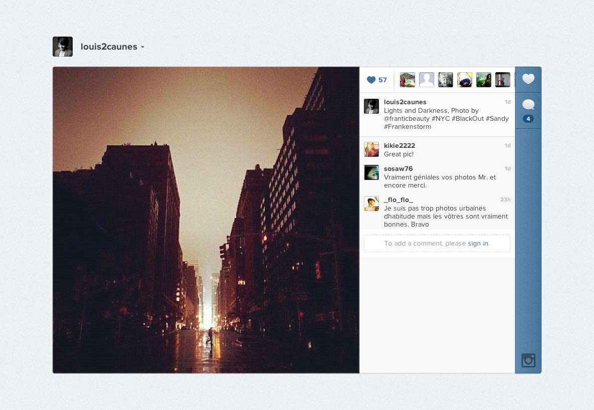This screenshot has height=410, width=594.
Task: Click the sign in link
Action: coord(478,243)
